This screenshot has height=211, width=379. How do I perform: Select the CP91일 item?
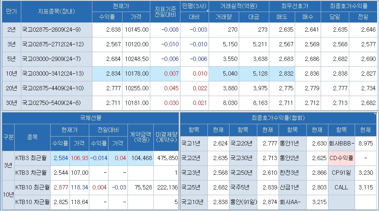pyautogui.click(x=341, y=173)
